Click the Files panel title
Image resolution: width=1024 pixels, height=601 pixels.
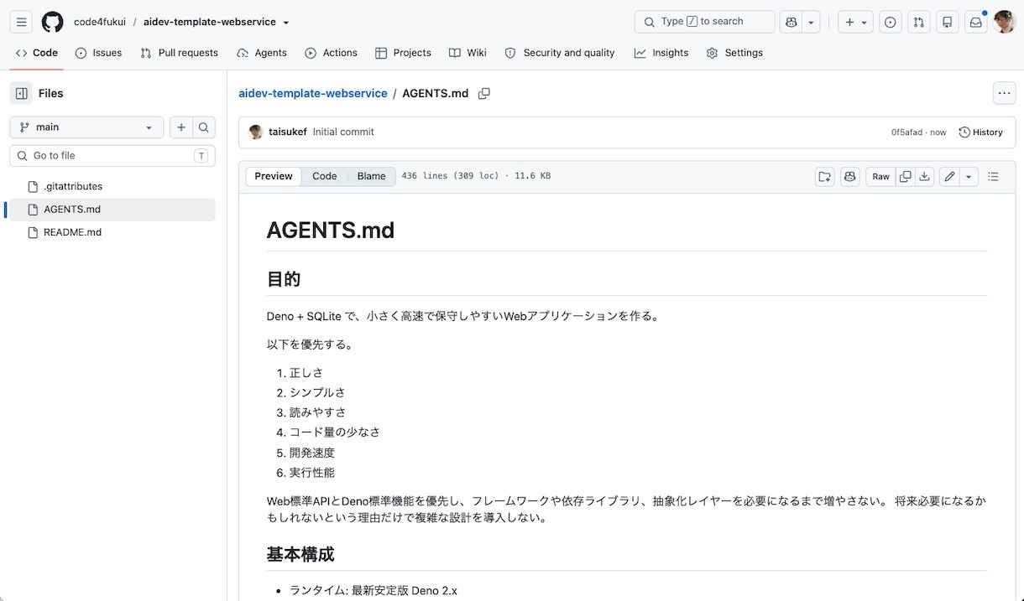point(51,94)
